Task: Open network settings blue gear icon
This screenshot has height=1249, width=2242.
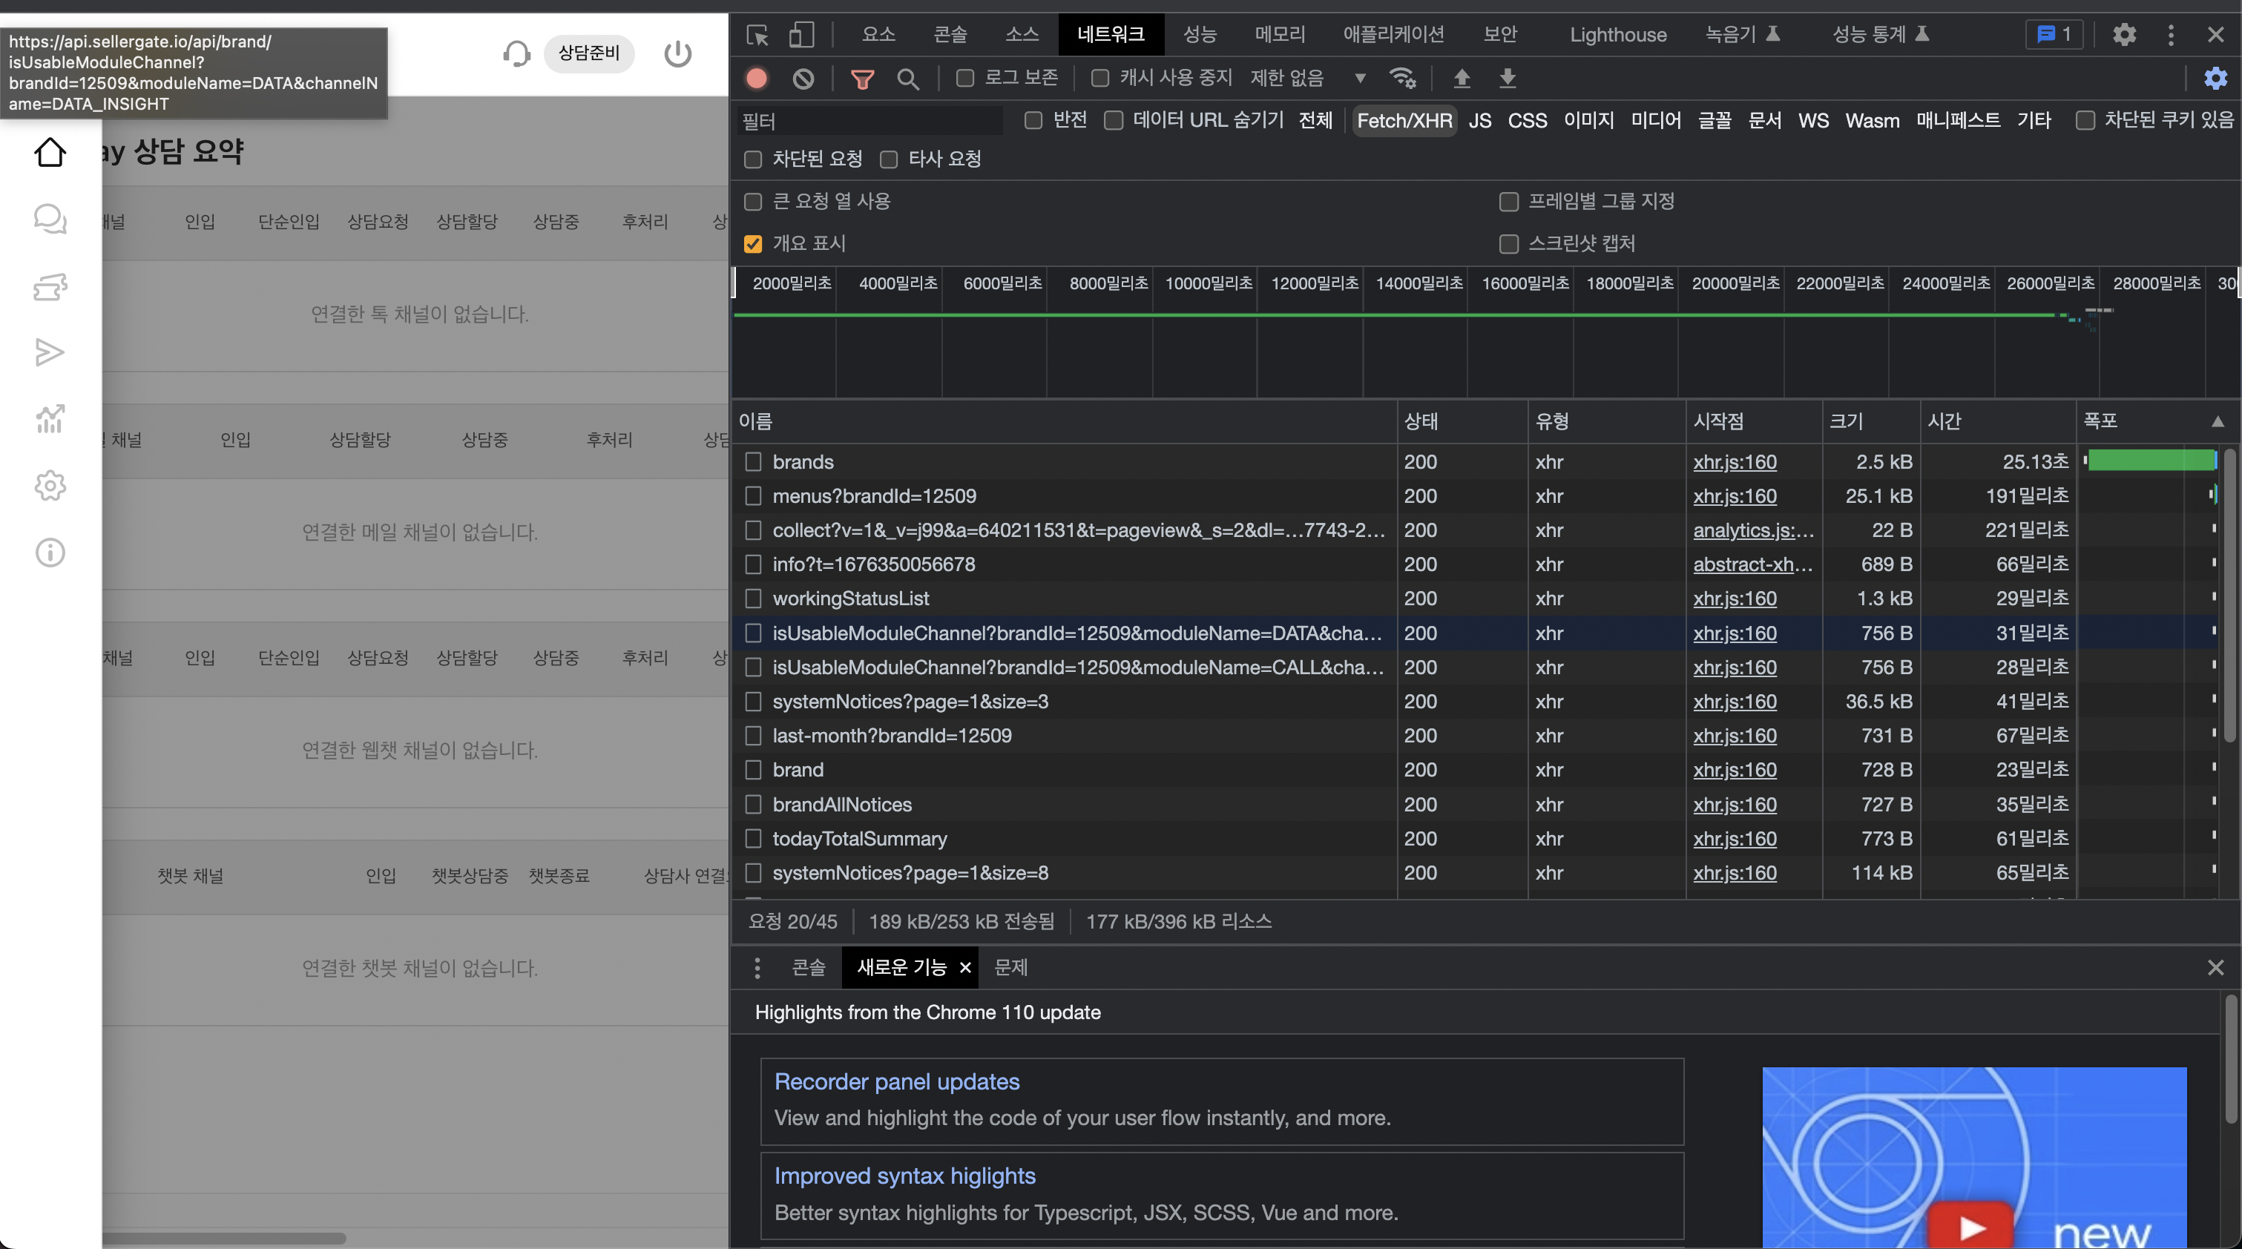Action: tap(2215, 79)
